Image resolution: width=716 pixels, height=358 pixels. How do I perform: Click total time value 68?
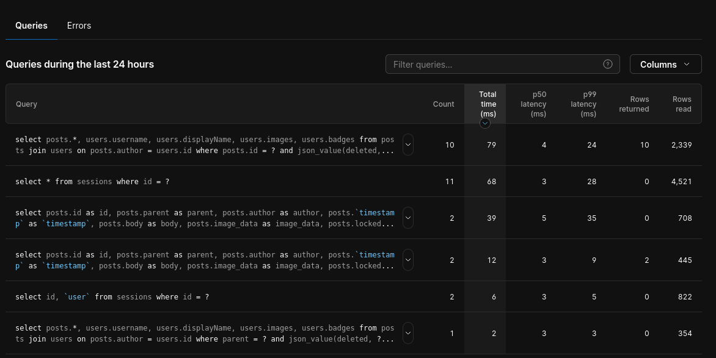491,182
